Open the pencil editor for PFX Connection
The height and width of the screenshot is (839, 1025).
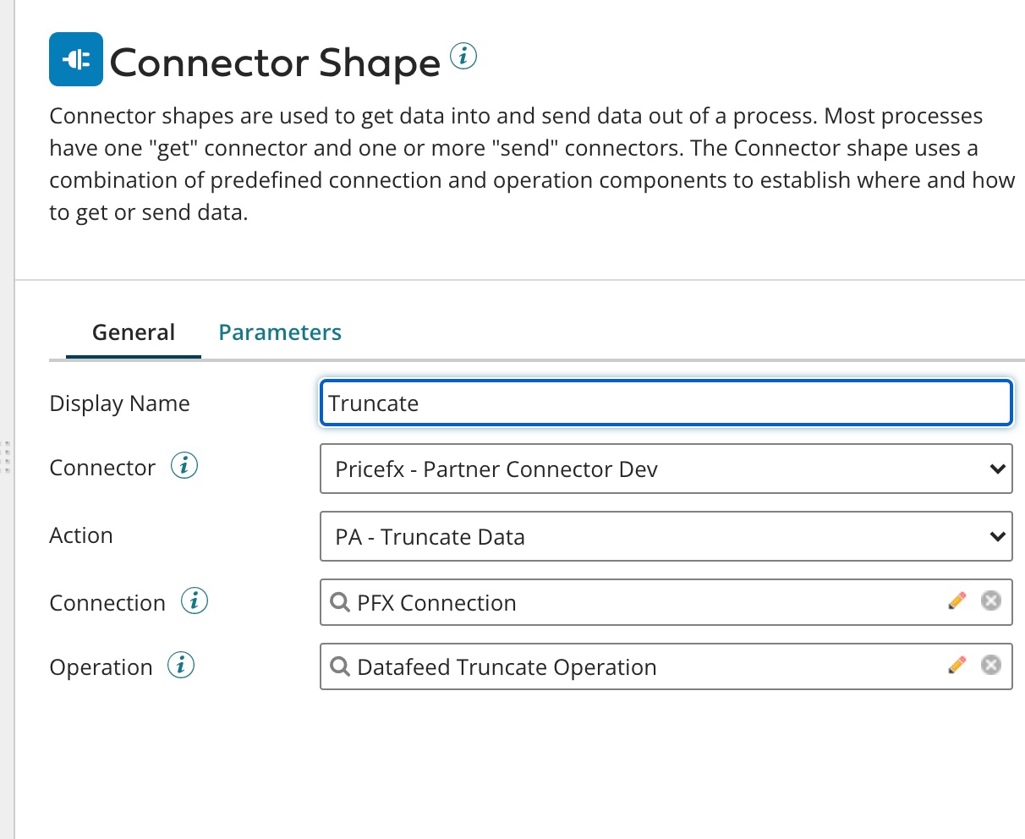pos(956,600)
